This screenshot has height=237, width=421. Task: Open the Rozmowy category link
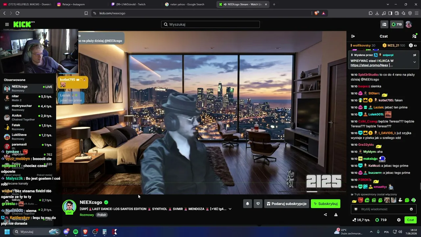(x=87, y=215)
